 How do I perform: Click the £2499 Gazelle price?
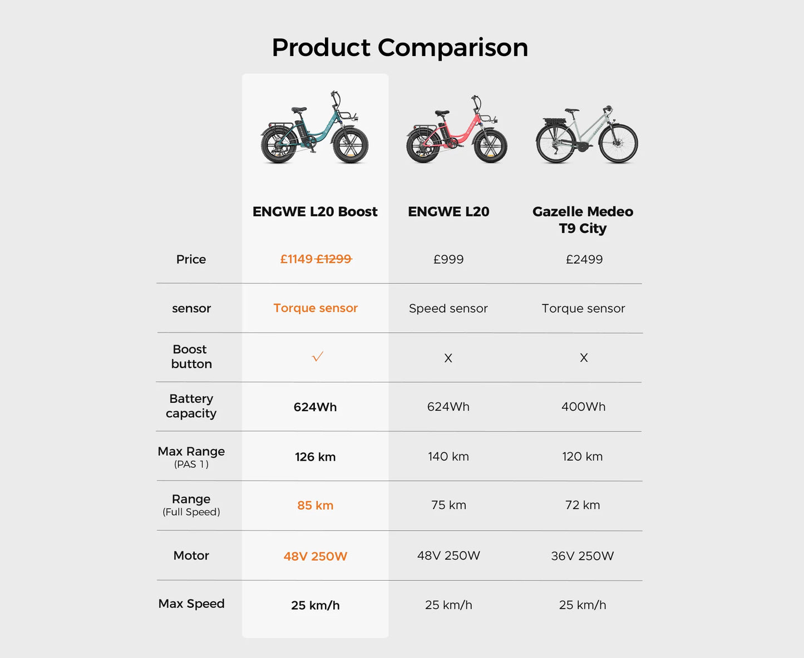click(x=584, y=260)
